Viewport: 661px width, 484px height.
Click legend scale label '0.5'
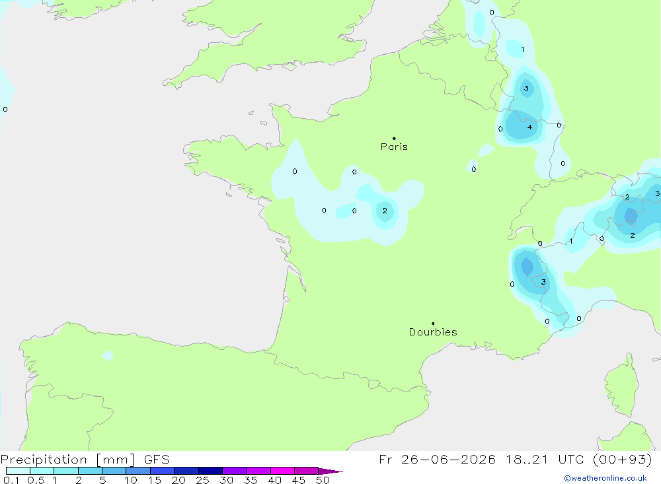(x=36, y=480)
